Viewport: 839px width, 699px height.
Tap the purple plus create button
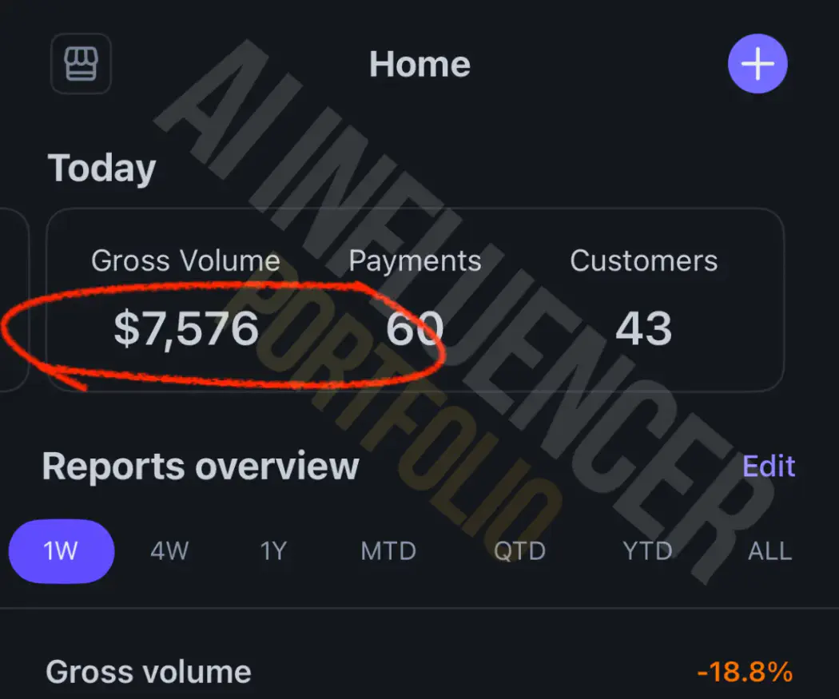[x=757, y=64]
